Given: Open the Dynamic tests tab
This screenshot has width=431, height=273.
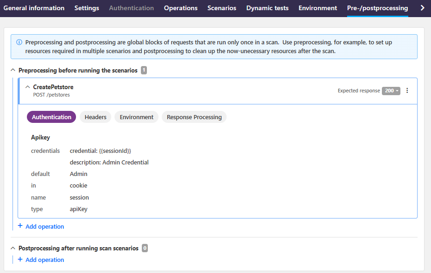Looking at the screenshot, I should click(x=267, y=8).
